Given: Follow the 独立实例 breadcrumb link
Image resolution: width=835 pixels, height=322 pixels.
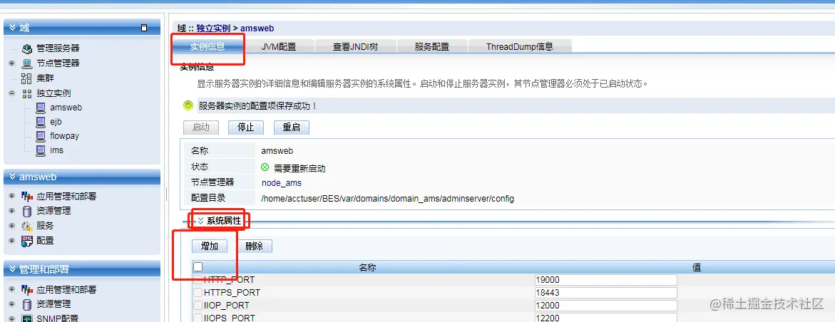Looking at the screenshot, I should pos(213,28).
